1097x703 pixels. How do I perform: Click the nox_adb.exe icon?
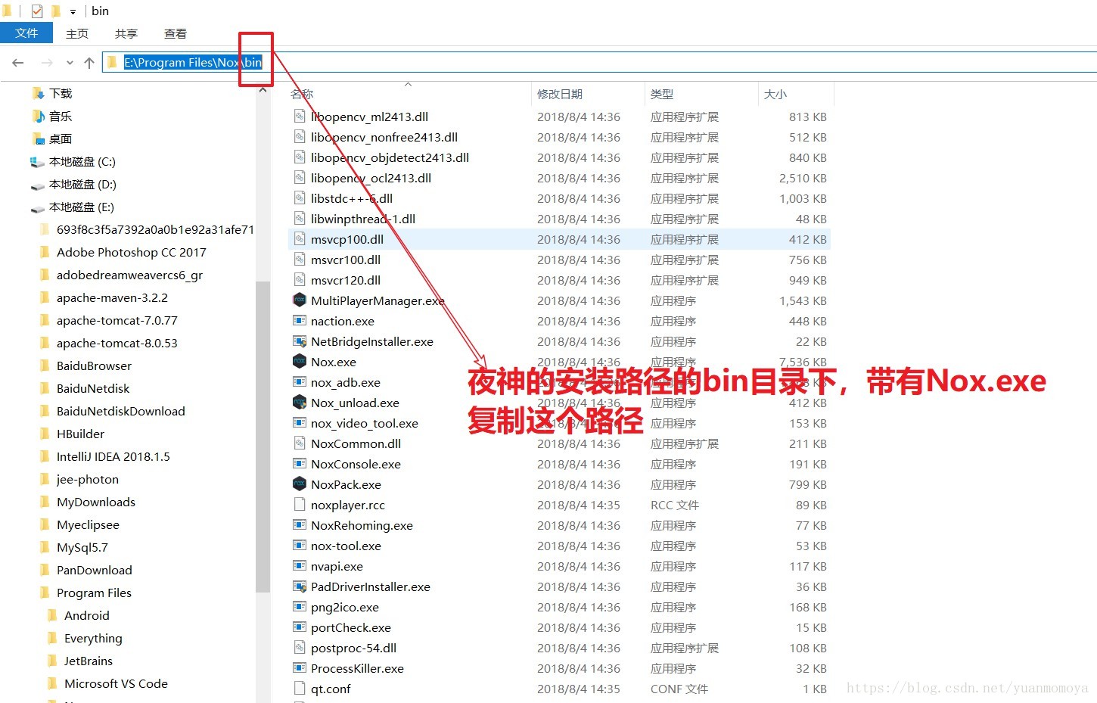(300, 382)
